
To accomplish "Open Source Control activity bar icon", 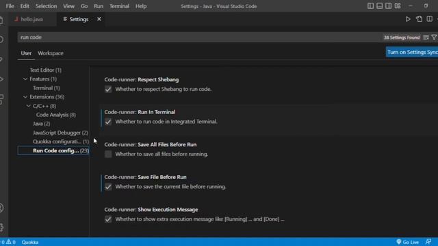I will pos(1,59).
